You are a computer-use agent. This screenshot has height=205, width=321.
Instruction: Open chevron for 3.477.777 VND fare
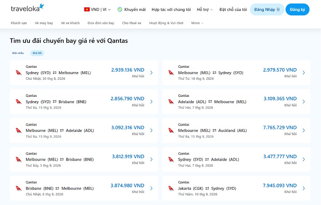(x=304, y=159)
